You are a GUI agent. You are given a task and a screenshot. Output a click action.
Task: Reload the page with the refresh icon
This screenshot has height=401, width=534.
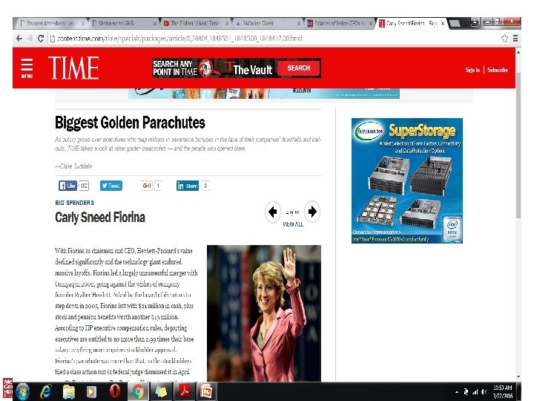click(41, 39)
